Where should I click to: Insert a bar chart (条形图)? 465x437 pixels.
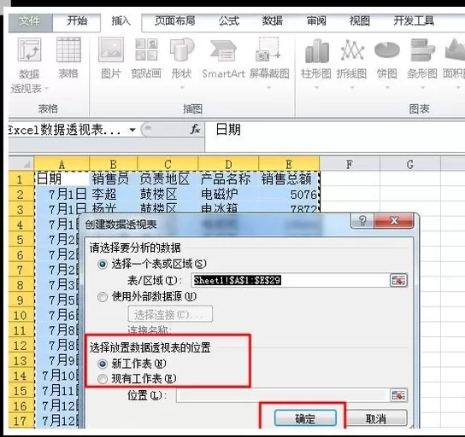[422, 50]
